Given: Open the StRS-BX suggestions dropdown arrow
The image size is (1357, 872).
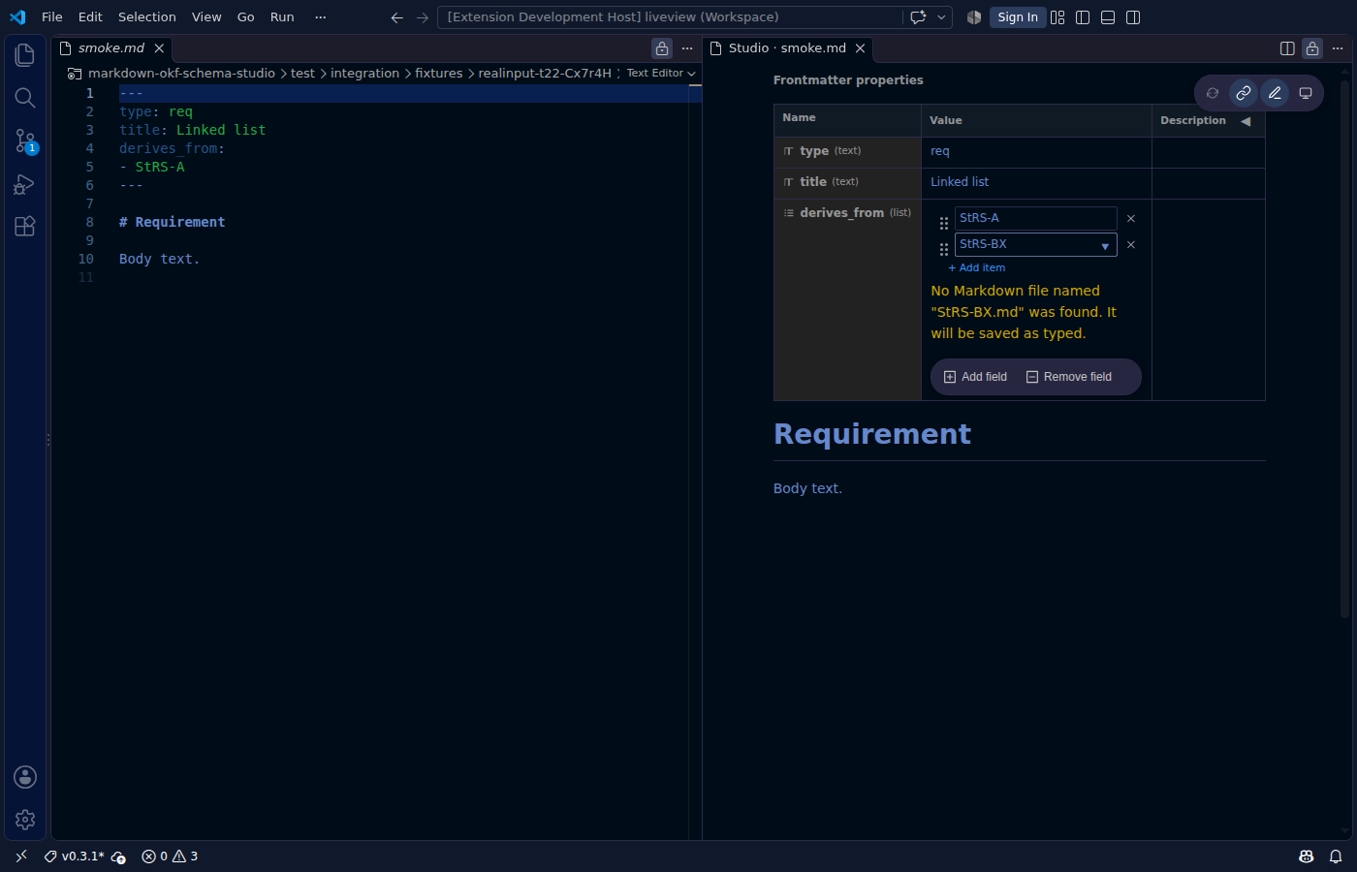Looking at the screenshot, I should click(1105, 246).
